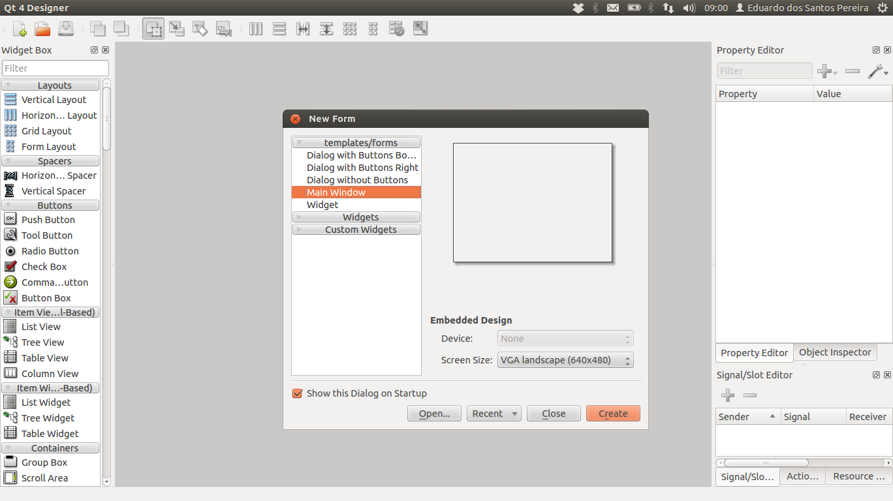Activate the Edit Tab Order mode icon
The image size is (893, 501).
tap(223, 28)
